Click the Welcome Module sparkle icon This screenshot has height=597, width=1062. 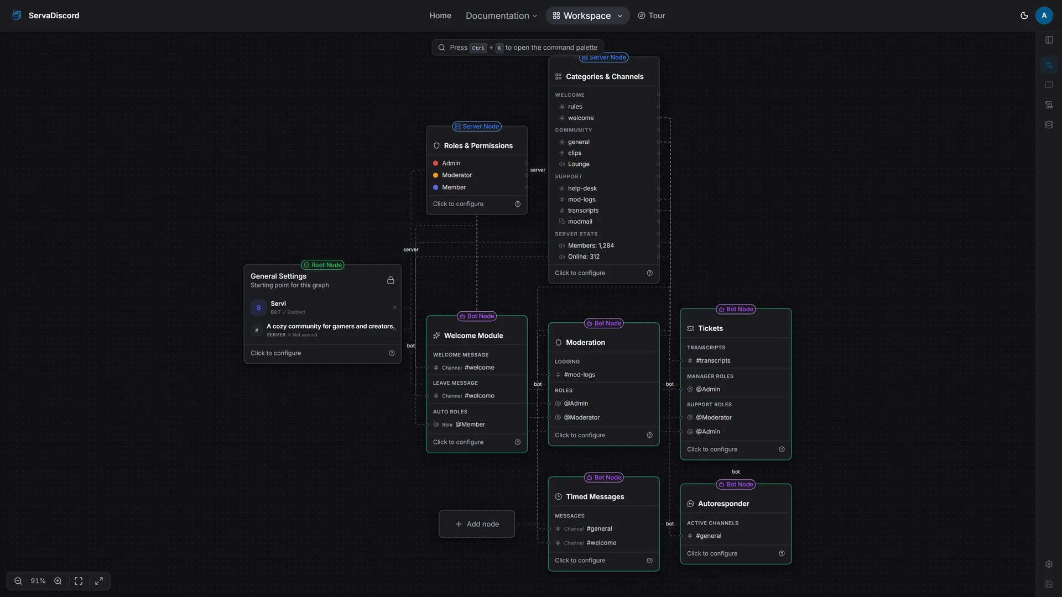pos(436,336)
